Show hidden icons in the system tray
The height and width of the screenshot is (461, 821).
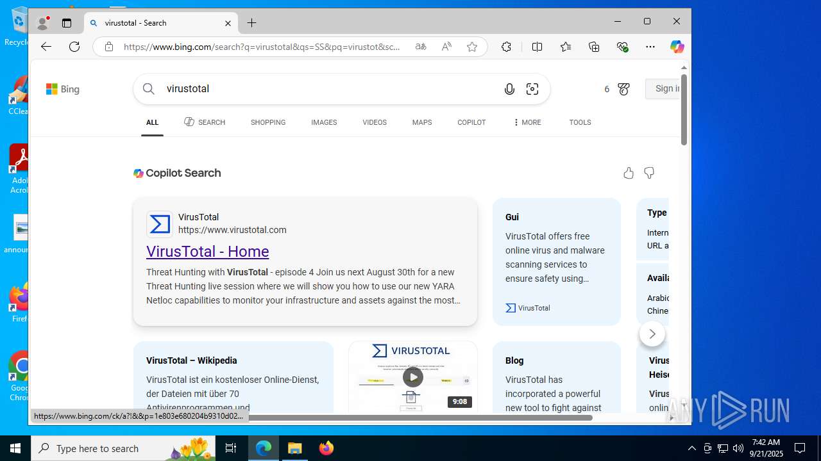click(692, 448)
